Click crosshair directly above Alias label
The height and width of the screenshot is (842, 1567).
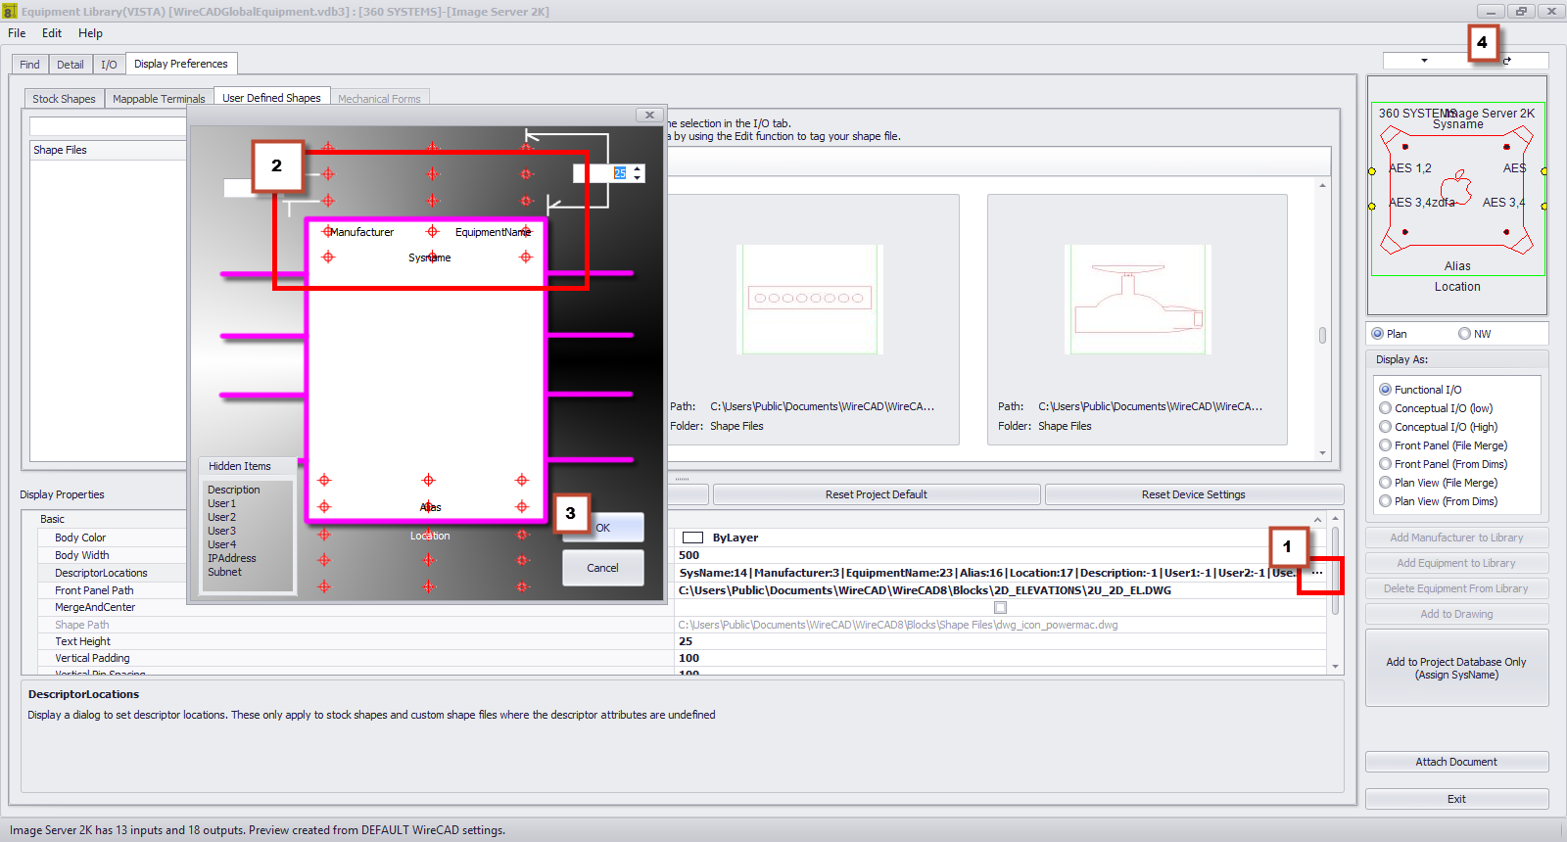pos(428,480)
